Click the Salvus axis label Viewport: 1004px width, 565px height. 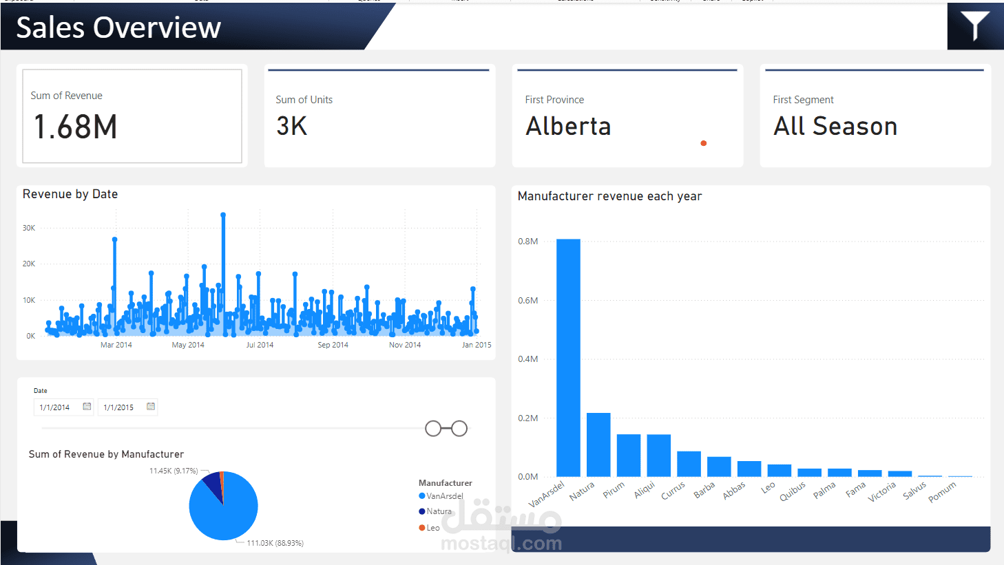pos(915,490)
